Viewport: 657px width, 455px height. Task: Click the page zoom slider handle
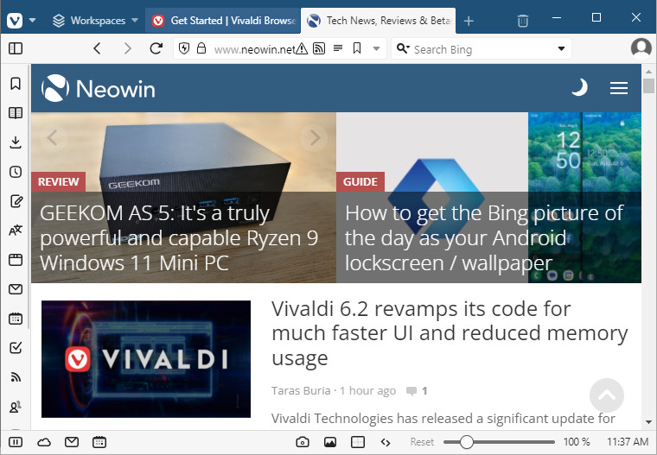pyautogui.click(x=467, y=442)
